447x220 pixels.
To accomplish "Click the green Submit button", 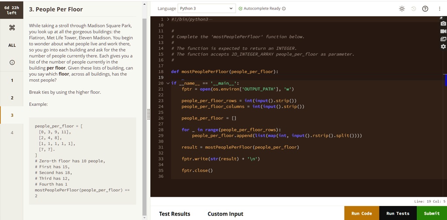I will (432, 213).
